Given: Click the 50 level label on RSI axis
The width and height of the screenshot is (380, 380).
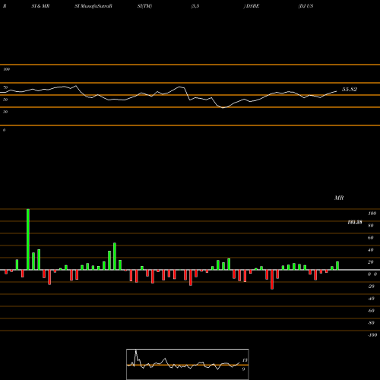Looking at the screenshot, I should point(5,100).
